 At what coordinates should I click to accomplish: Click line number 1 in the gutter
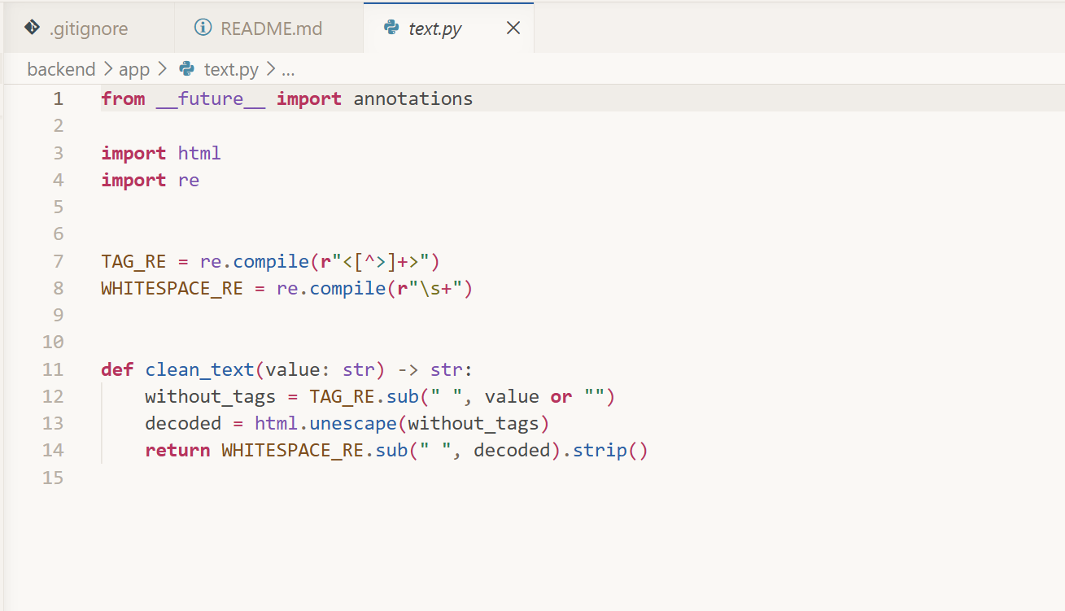[x=58, y=99]
